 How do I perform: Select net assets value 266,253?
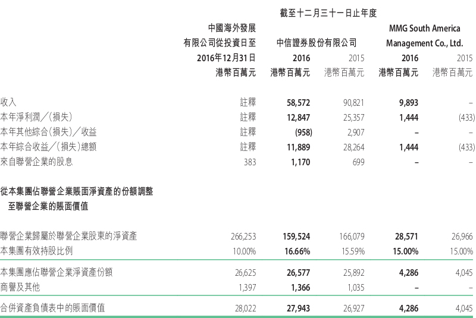coord(243,237)
